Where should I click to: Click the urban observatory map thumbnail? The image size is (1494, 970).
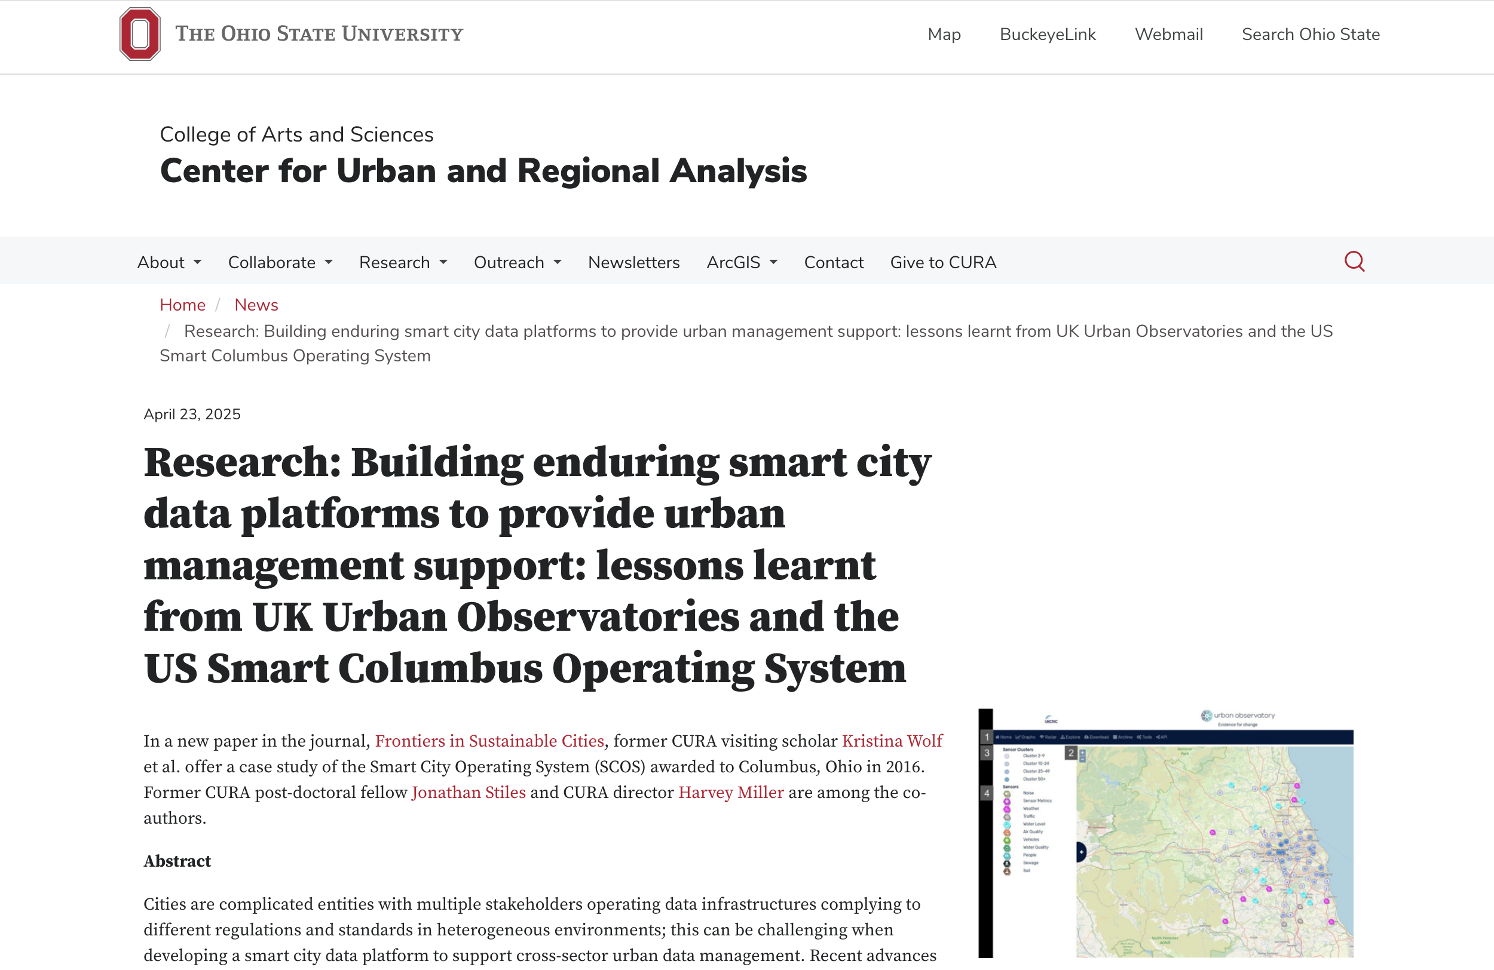(1166, 833)
